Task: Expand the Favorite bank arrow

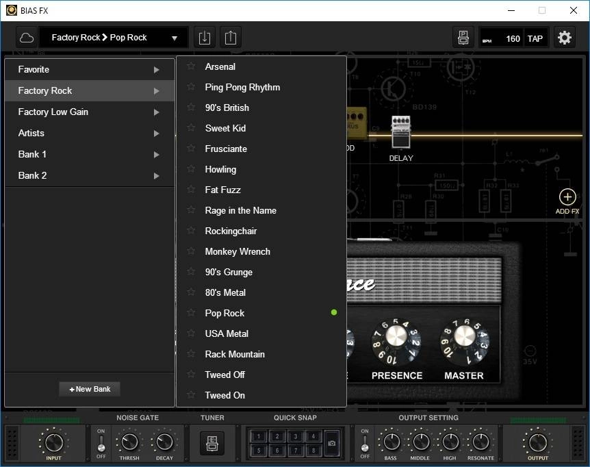Action: pyautogui.click(x=157, y=70)
